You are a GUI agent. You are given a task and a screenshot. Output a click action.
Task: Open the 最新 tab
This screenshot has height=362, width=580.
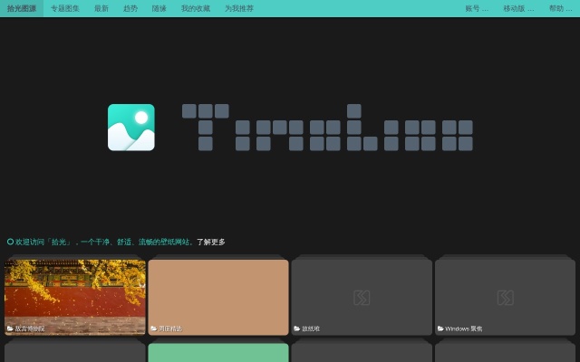click(101, 8)
